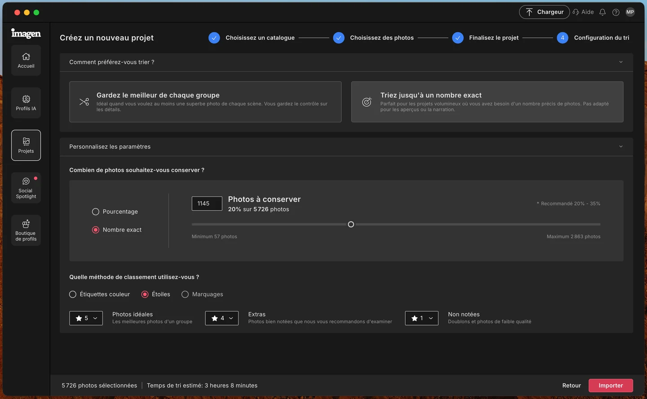Open Projets in sidebar
This screenshot has height=399, width=647.
point(26,145)
